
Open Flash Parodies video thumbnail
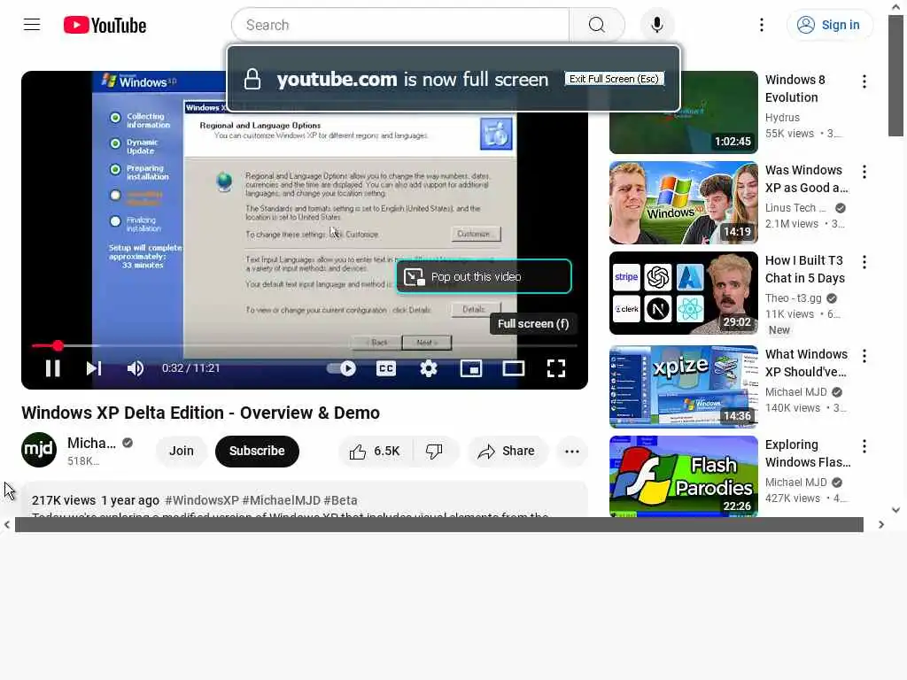[683, 475]
